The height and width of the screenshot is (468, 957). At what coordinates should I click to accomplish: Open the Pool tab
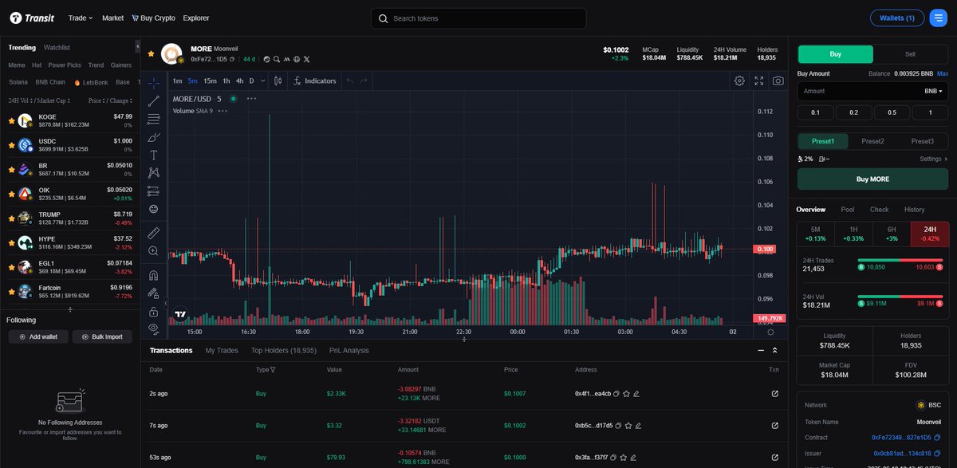pos(848,209)
